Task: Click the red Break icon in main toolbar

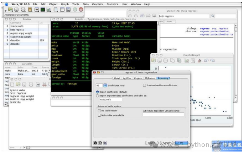Action: click(x=81, y=10)
